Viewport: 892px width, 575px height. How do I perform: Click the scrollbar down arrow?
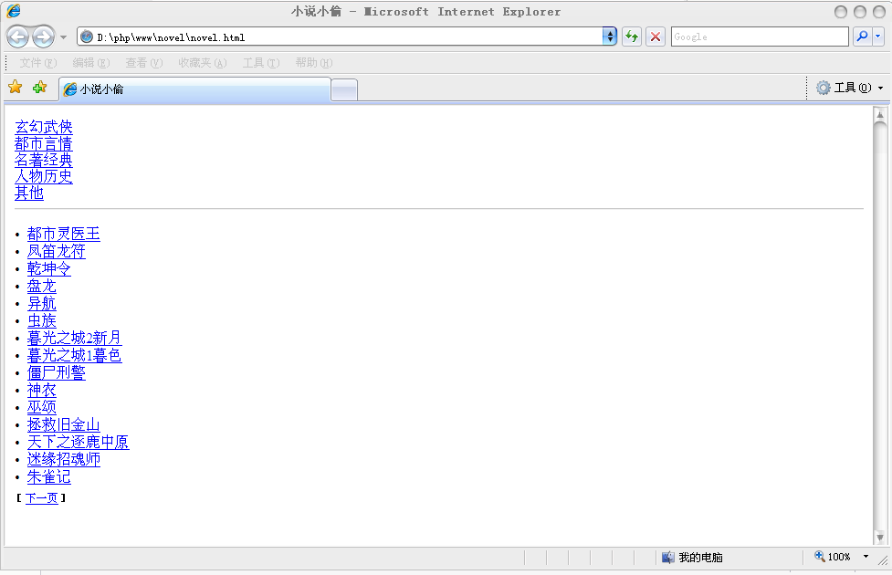(x=880, y=537)
